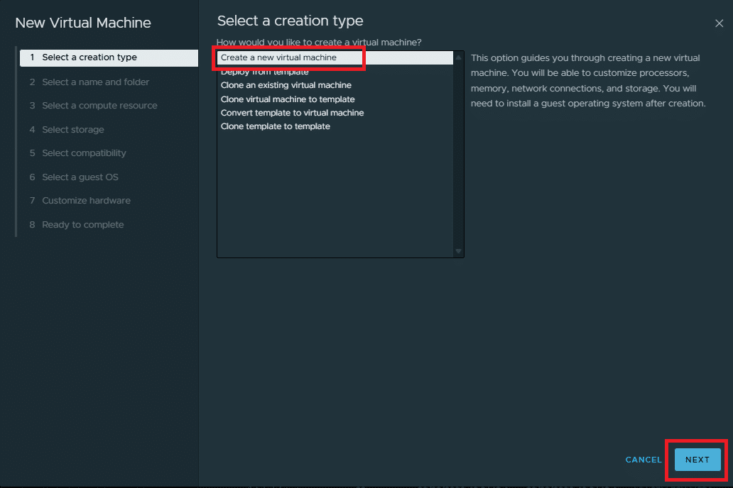This screenshot has width=733, height=488.
Task: Close the New Virtual Machine wizard
Action: [x=719, y=23]
